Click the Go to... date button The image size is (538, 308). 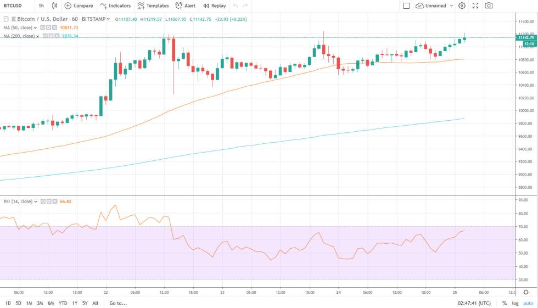[x=118, y=303]
